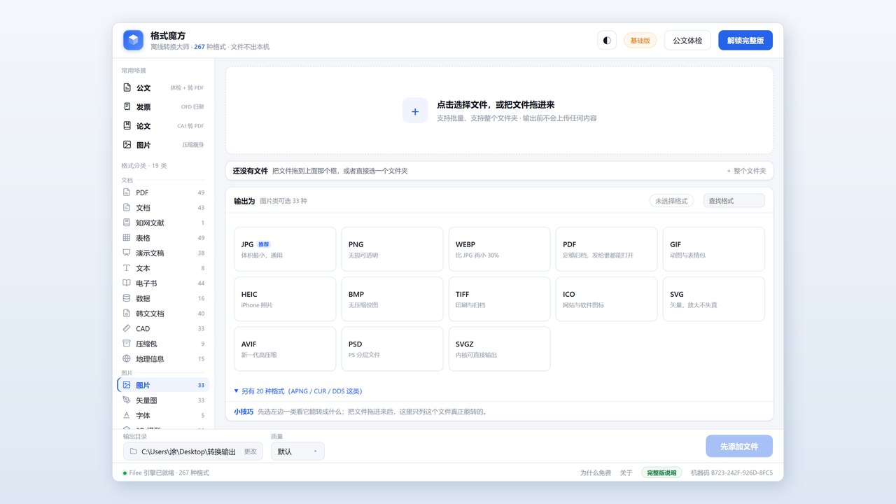Expand 另有 20 种格式 list
This screenshot has height=504, width=896.
tap(298, 391)
